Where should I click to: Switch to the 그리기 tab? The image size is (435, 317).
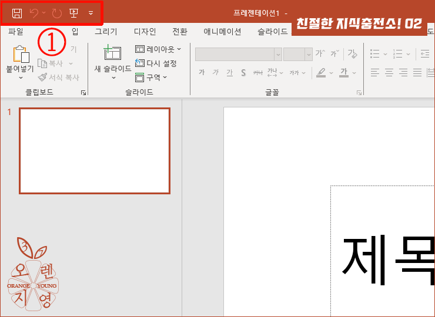pos(106,32)
